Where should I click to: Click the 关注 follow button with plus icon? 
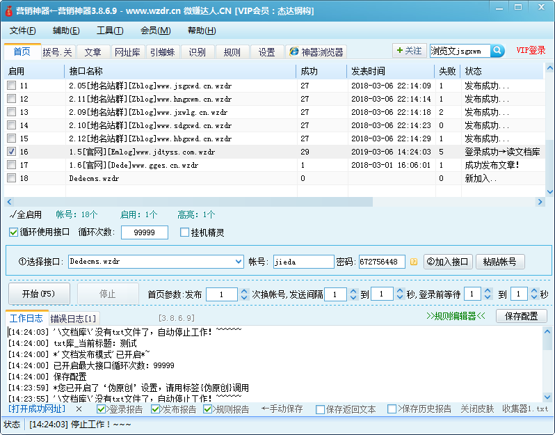point(408,51)
